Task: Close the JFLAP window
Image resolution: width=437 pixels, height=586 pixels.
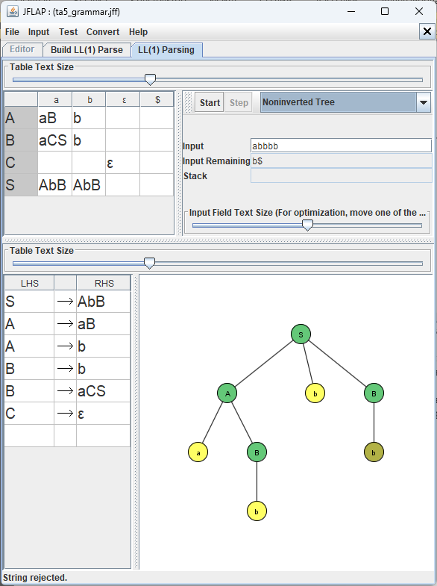Action: click(x=419, y=12)
